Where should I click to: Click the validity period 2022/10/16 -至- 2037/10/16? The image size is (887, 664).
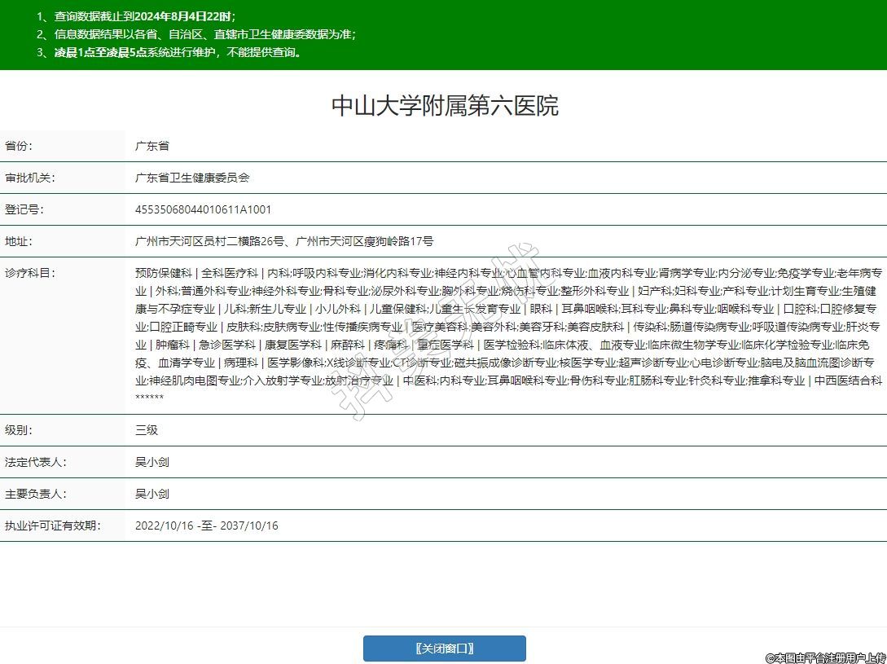[x=206, y=525]
